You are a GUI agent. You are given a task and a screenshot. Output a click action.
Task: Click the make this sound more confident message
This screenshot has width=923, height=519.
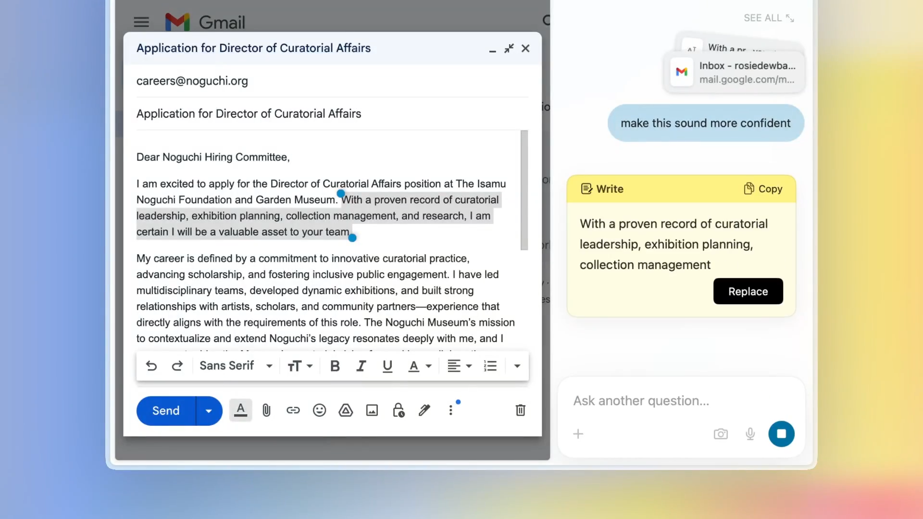[x=706, y=123]
